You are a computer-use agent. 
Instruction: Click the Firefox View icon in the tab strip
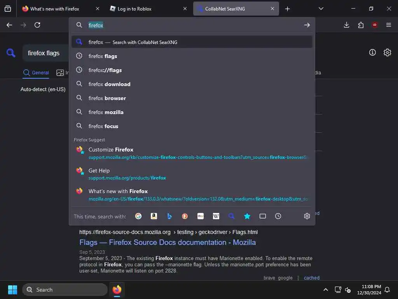8,9
